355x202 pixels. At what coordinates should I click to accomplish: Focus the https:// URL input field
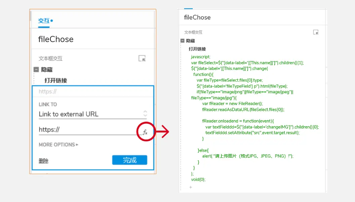[87, 130]
